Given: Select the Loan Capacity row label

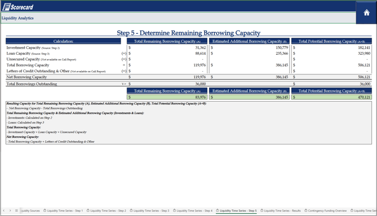Looking at the screenshot, I should 28,53.
